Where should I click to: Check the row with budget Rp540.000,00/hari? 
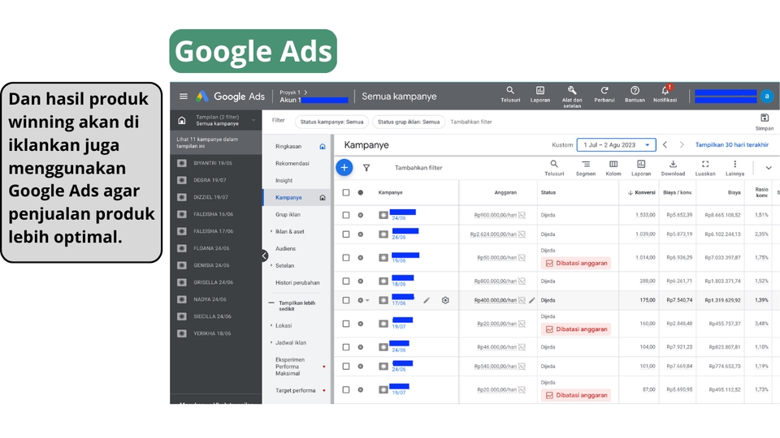[x=346, y=367]
